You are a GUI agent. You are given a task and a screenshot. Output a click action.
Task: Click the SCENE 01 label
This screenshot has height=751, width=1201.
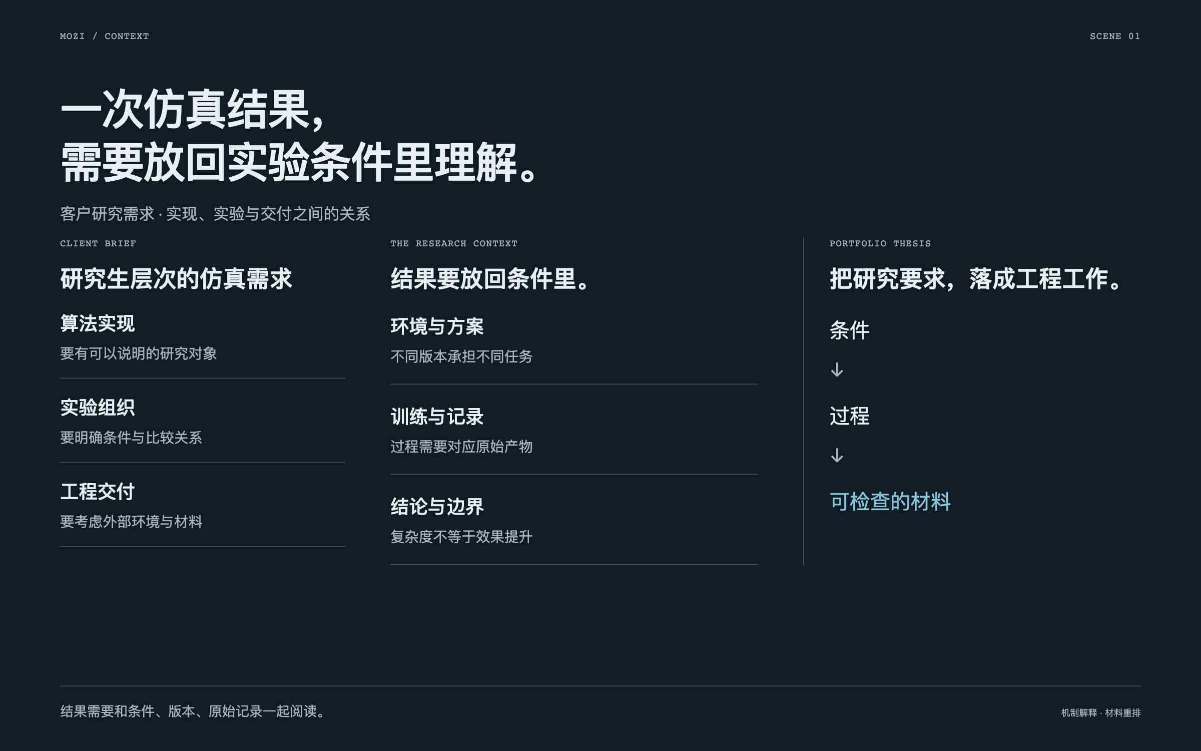click(1115, 36)
